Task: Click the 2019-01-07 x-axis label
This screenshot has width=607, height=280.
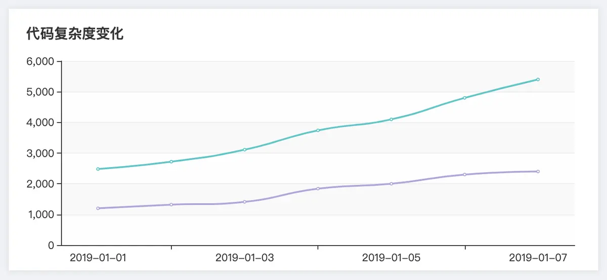Action: [538, 258]
